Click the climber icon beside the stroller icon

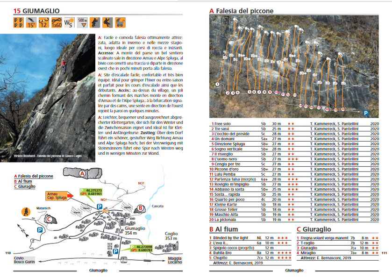(107, 22)
